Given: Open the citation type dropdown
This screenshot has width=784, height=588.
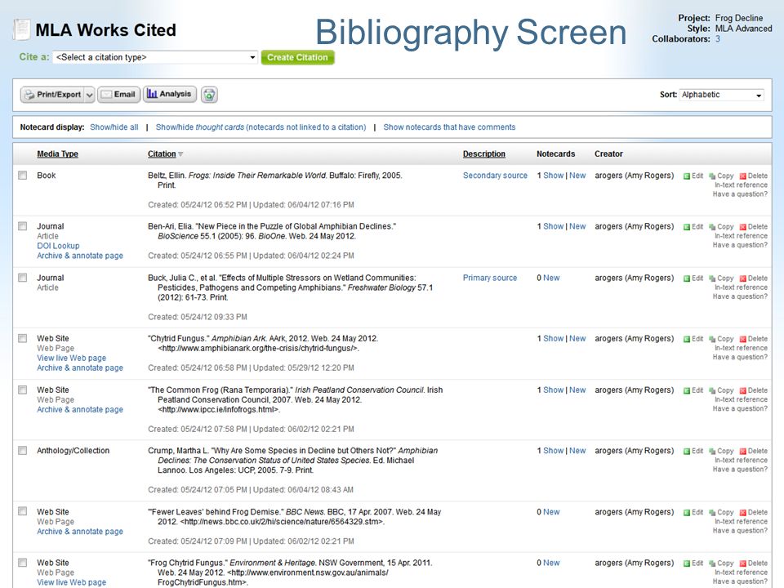Looking at the screenshot, I should click(x=155, y=57).
